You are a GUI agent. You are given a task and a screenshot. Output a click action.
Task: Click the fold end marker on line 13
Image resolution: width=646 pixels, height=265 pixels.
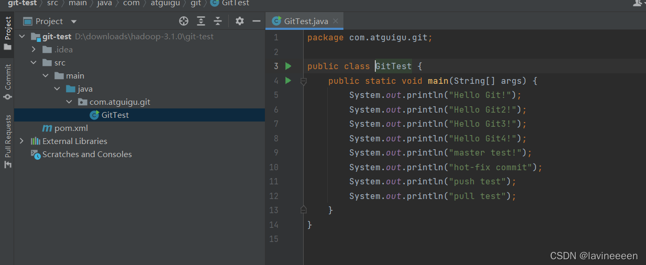coord(303,210)
